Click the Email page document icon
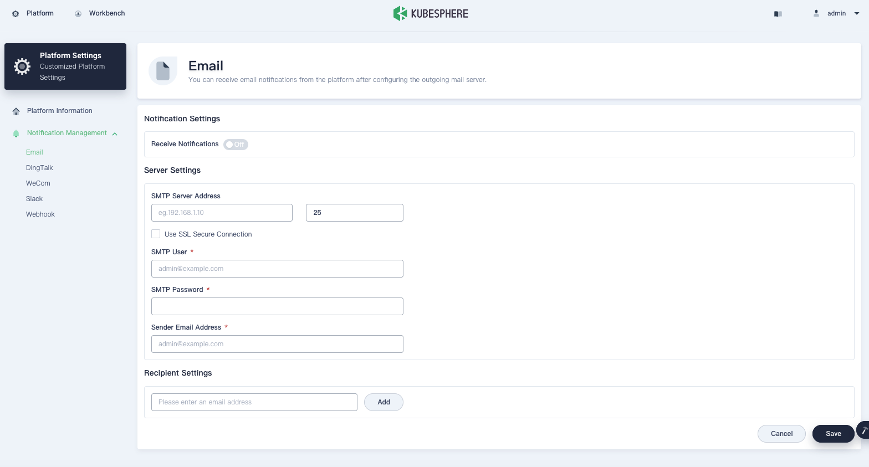The image size is (869, 467). tap(163, 71)
